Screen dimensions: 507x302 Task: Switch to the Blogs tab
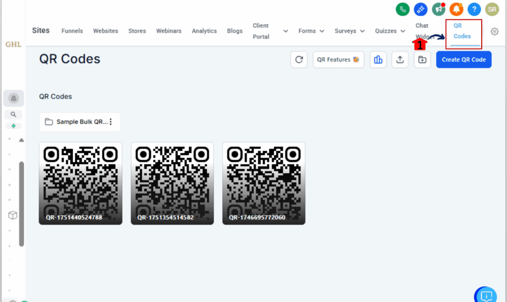pos(235,31)
